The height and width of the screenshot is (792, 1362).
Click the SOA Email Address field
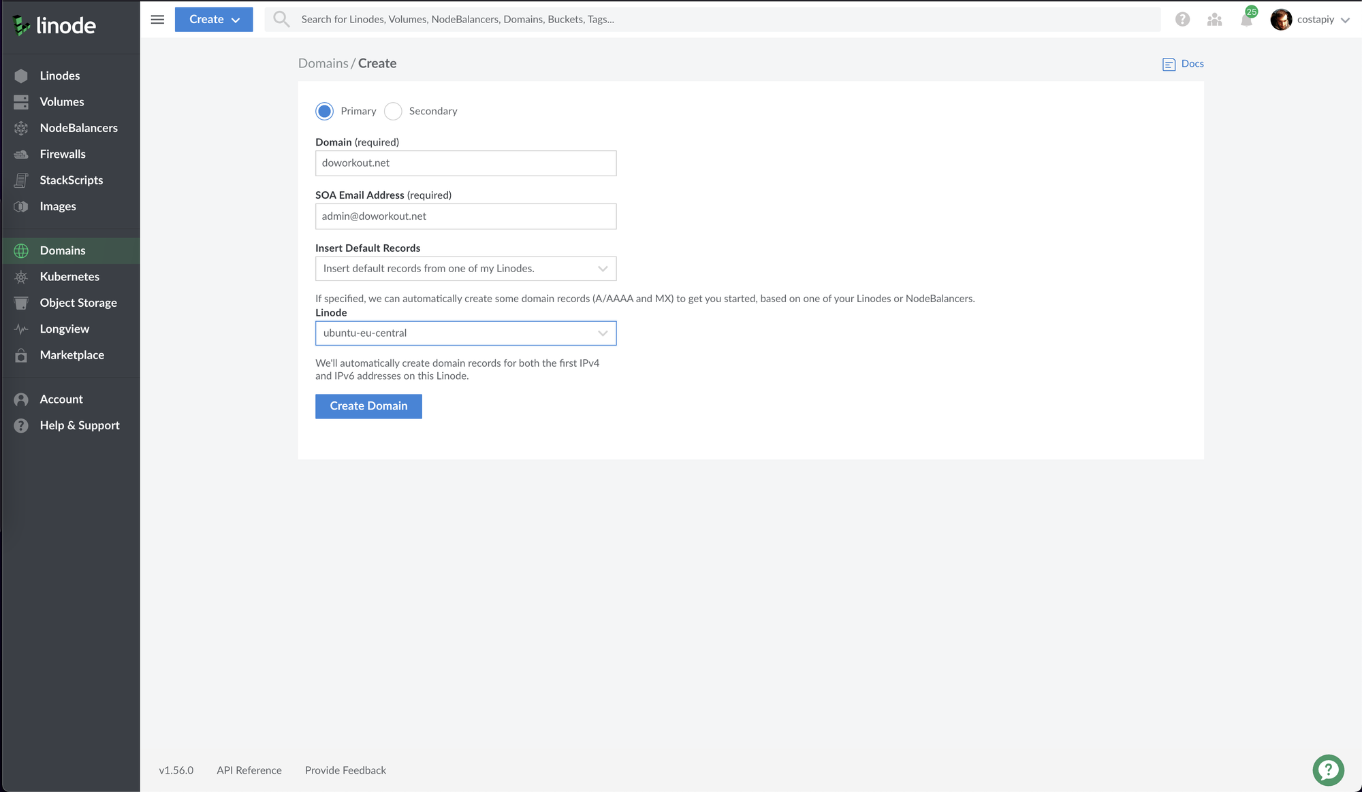click(466, 216)
